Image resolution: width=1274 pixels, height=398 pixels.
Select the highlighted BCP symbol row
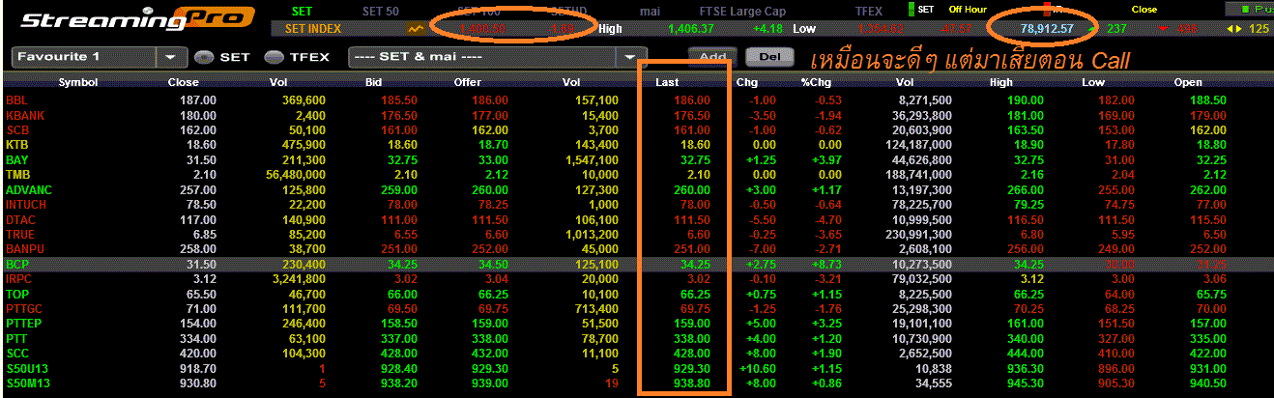[x=637, y=264]
